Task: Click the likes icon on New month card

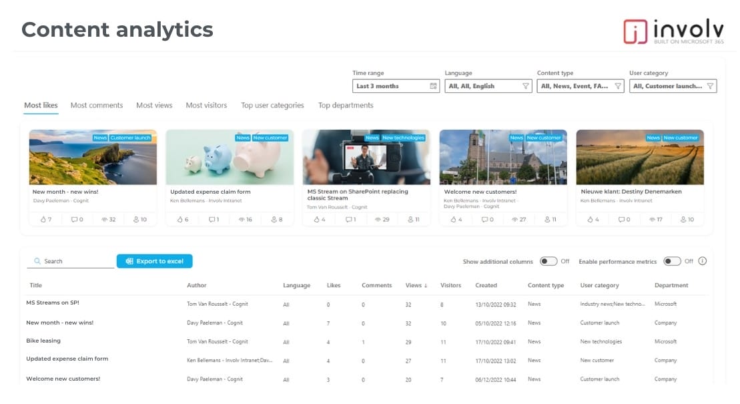Action: point(42,219)
